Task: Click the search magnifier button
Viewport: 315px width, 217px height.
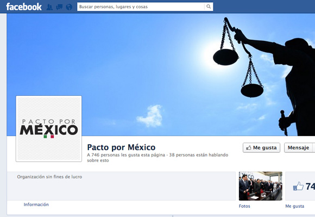Action: click(209, 7)
